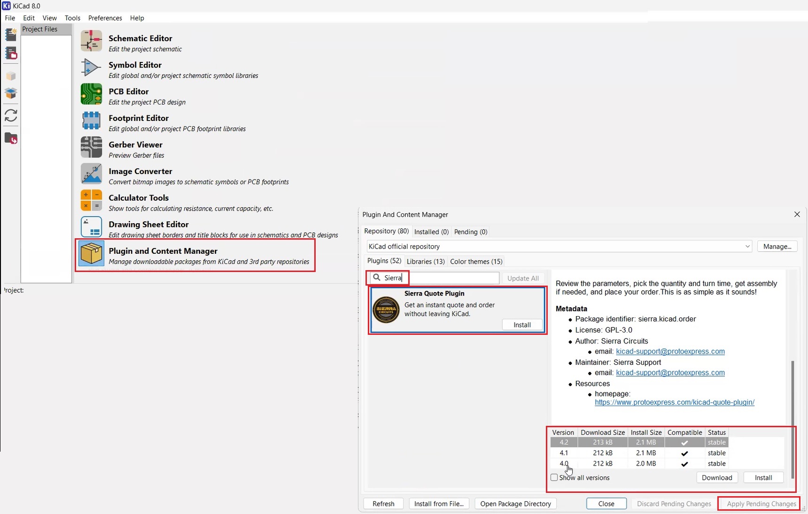Click the refresh project tree icon

[11, 115]
